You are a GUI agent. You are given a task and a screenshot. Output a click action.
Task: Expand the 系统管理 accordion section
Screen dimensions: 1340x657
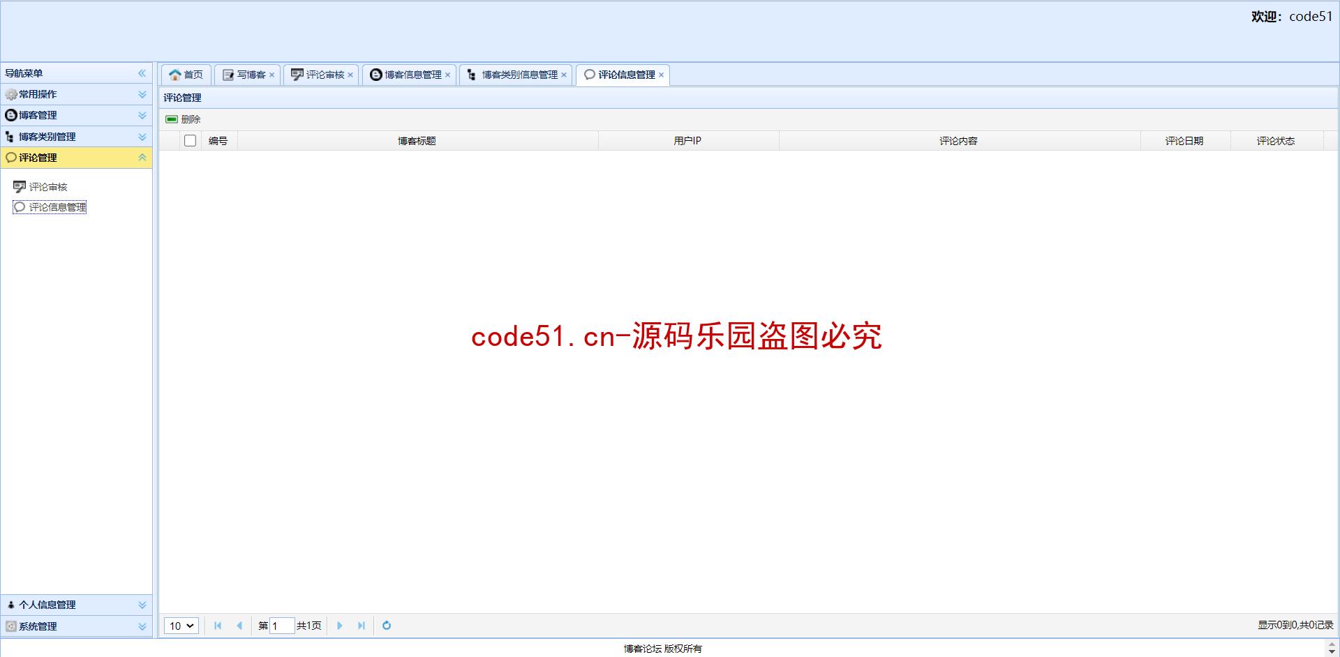(x=142, y=626)
